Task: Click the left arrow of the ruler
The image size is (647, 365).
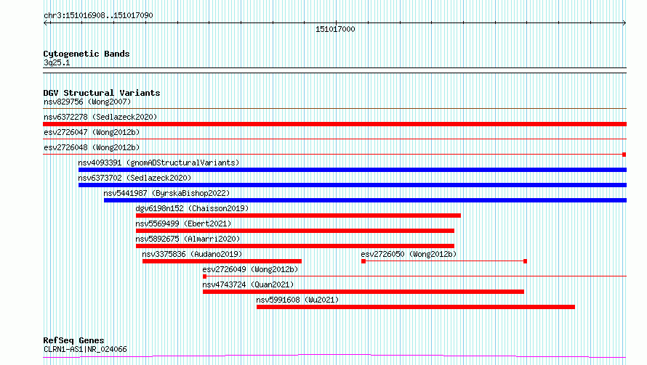Action: 45,23
